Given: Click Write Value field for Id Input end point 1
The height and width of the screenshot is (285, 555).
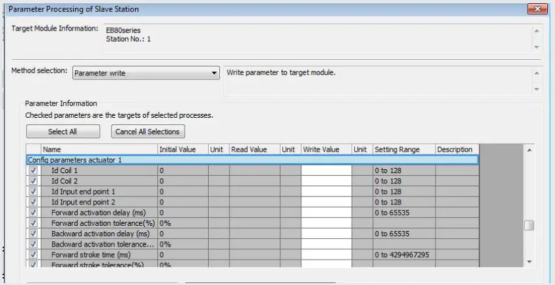Looking at the screenshot, I should coord(326,191).
